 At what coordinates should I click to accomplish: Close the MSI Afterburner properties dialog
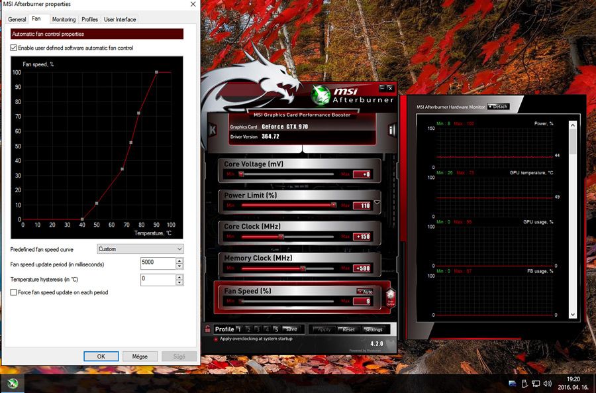click(193, 4)
